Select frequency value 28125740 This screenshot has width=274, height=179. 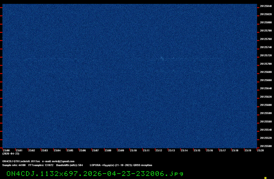tap(266, 47)
